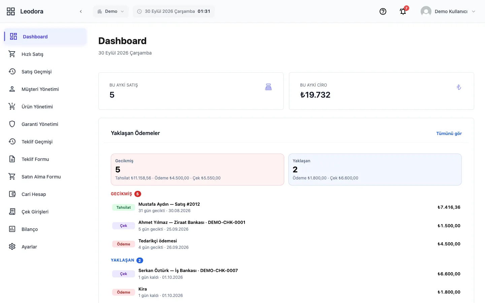Open Mustafa Aydın — Satış #2012 row
485x303 pixels.
[286, 207]
